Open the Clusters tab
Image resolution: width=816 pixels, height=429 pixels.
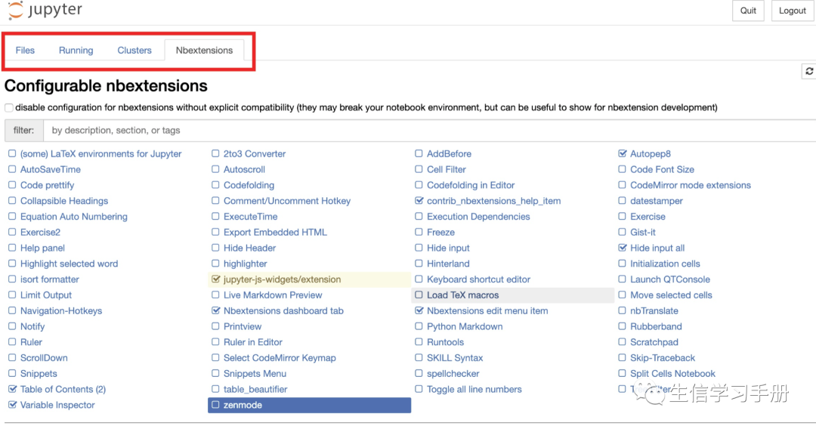coord(134,51)
